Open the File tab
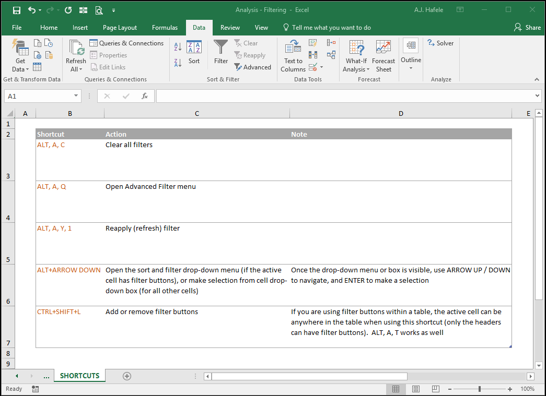This screenshot has width=546, height=396. point(17,28)
